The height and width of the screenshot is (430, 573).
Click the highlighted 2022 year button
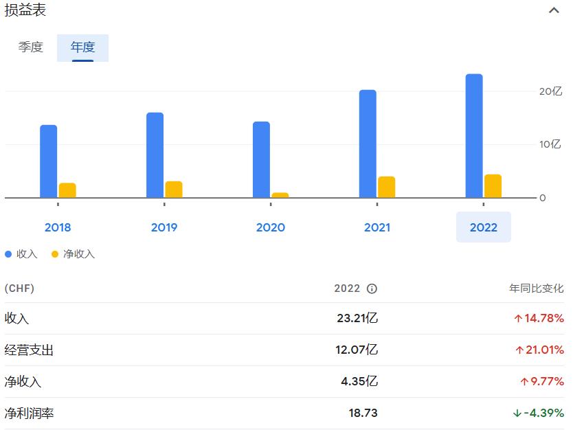pos(483,227)
